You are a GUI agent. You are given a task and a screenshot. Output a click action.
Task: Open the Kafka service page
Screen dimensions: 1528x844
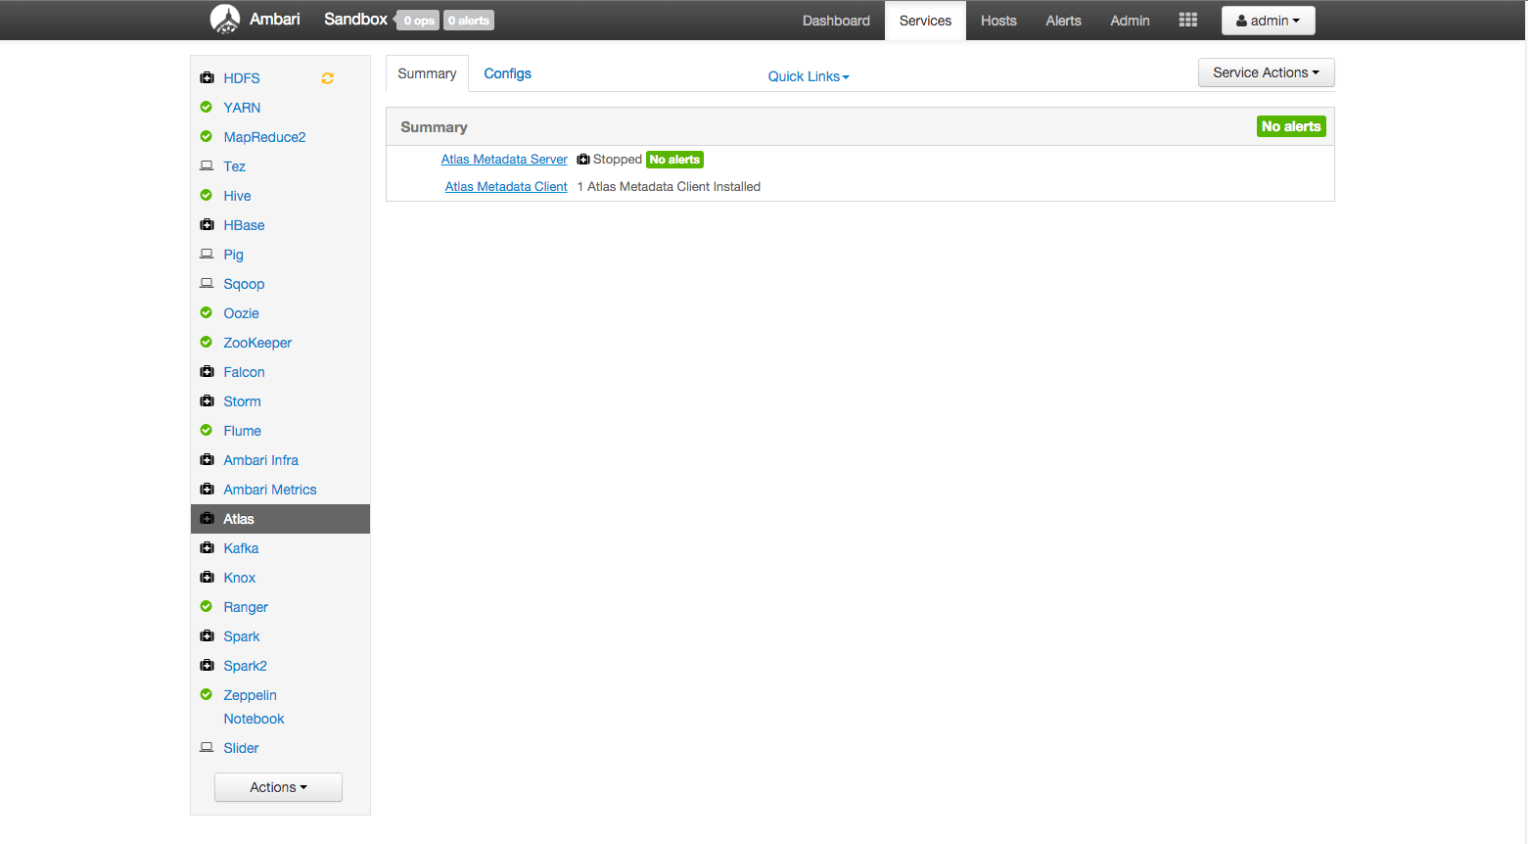[x=241, y=548]
